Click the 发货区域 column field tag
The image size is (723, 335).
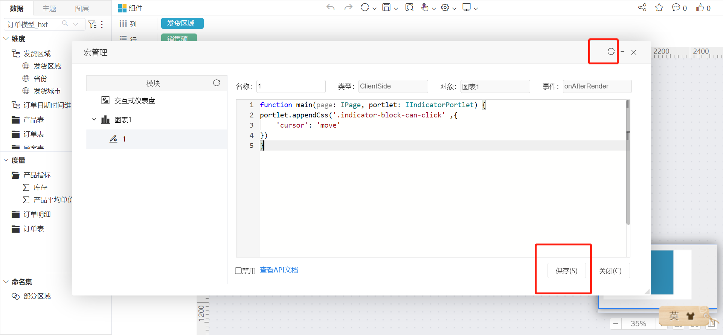pyautogui.click(x=182, y=23)
